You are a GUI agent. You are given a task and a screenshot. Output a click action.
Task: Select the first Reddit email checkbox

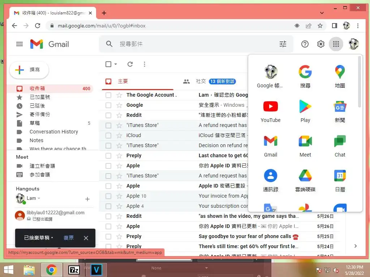pyautogui.click(x=108, y=115)
